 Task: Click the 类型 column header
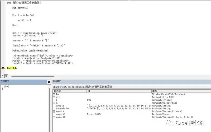181,91
